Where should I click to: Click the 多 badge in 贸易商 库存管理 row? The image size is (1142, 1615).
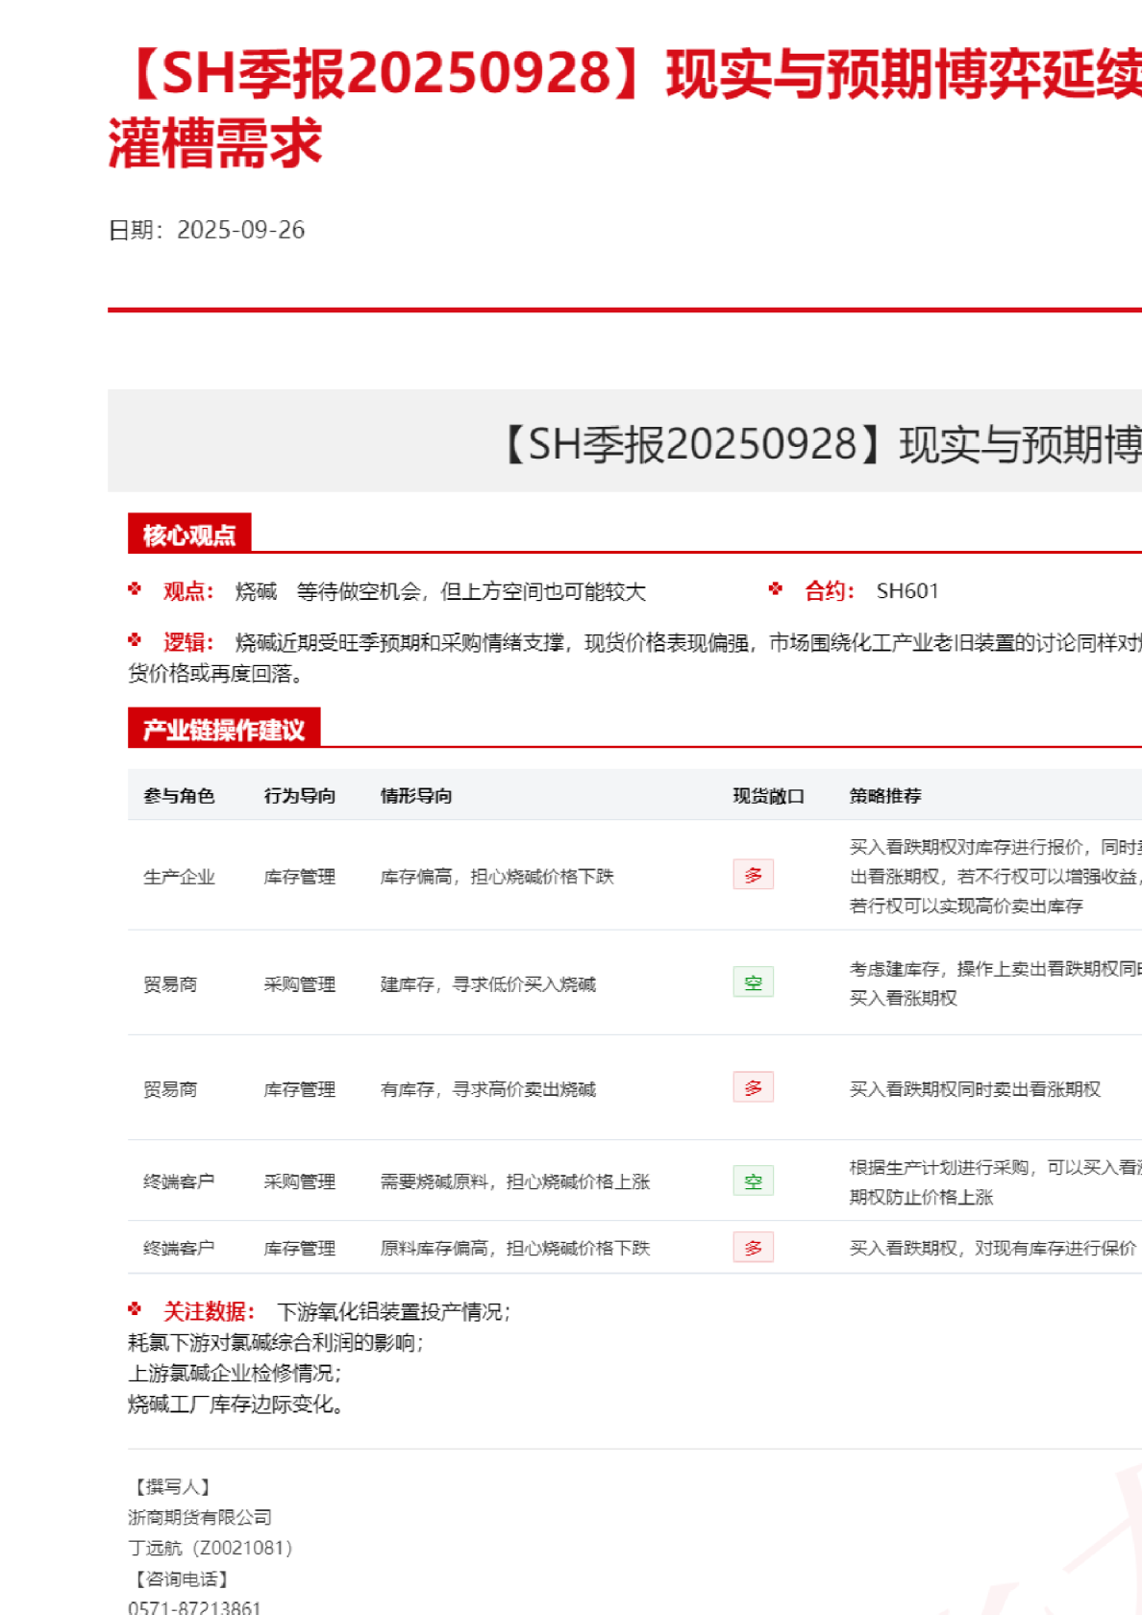click(x=753, y=1087)
